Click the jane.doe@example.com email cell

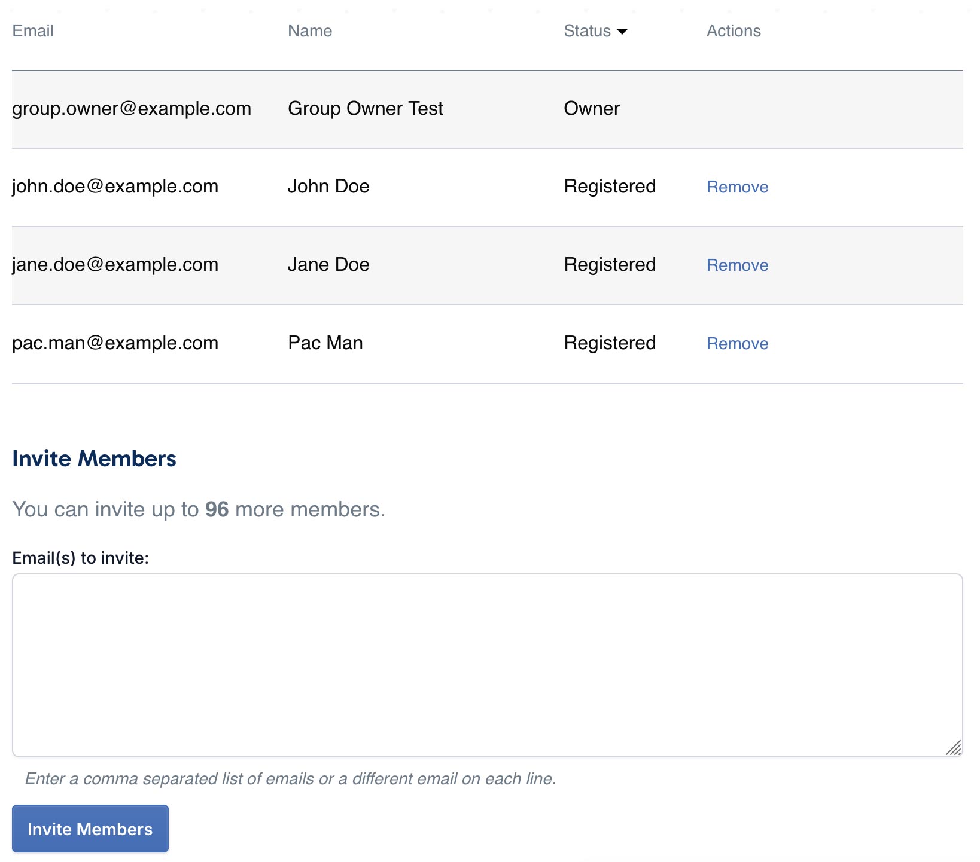[x=115, y=265]
